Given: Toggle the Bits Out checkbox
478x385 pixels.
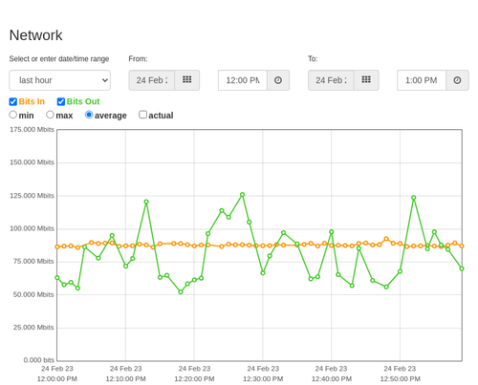Looking at the screenshot, I should point(61,101).
